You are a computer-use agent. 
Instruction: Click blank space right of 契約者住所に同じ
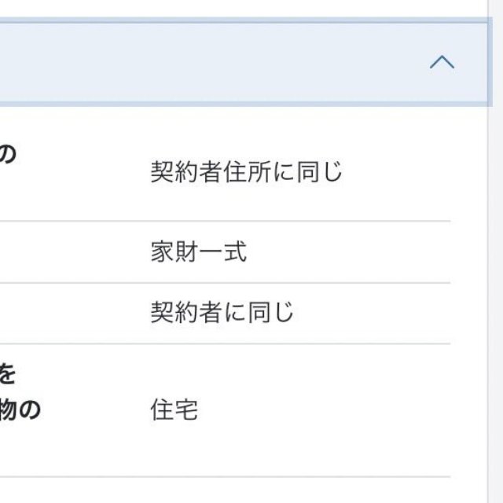[401, 171]
